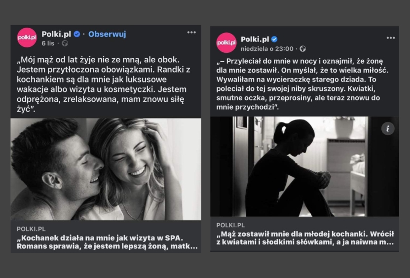Open the 'Mąż zostawił mnie' article headline
Image resolution: width=410 pixels, height=278 pixels.
coord(305,238)
